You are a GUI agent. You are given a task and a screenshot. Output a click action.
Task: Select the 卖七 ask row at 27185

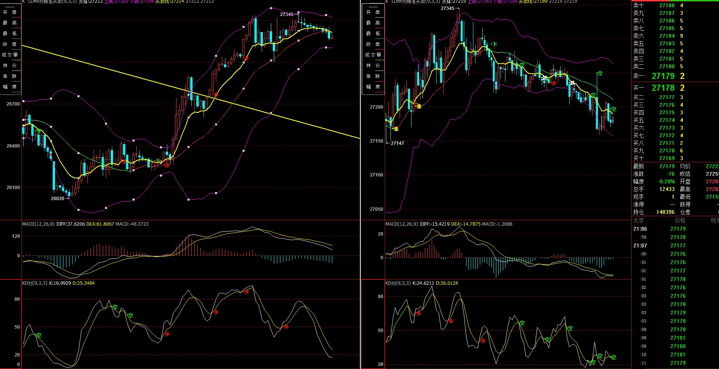click(675, 28)
